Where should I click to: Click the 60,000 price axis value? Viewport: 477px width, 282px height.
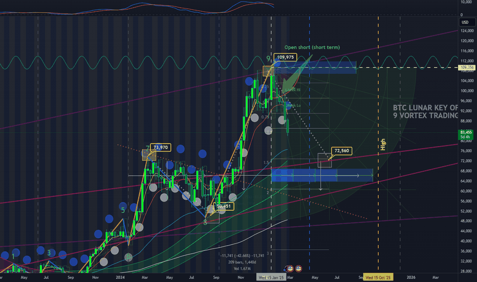467,191
